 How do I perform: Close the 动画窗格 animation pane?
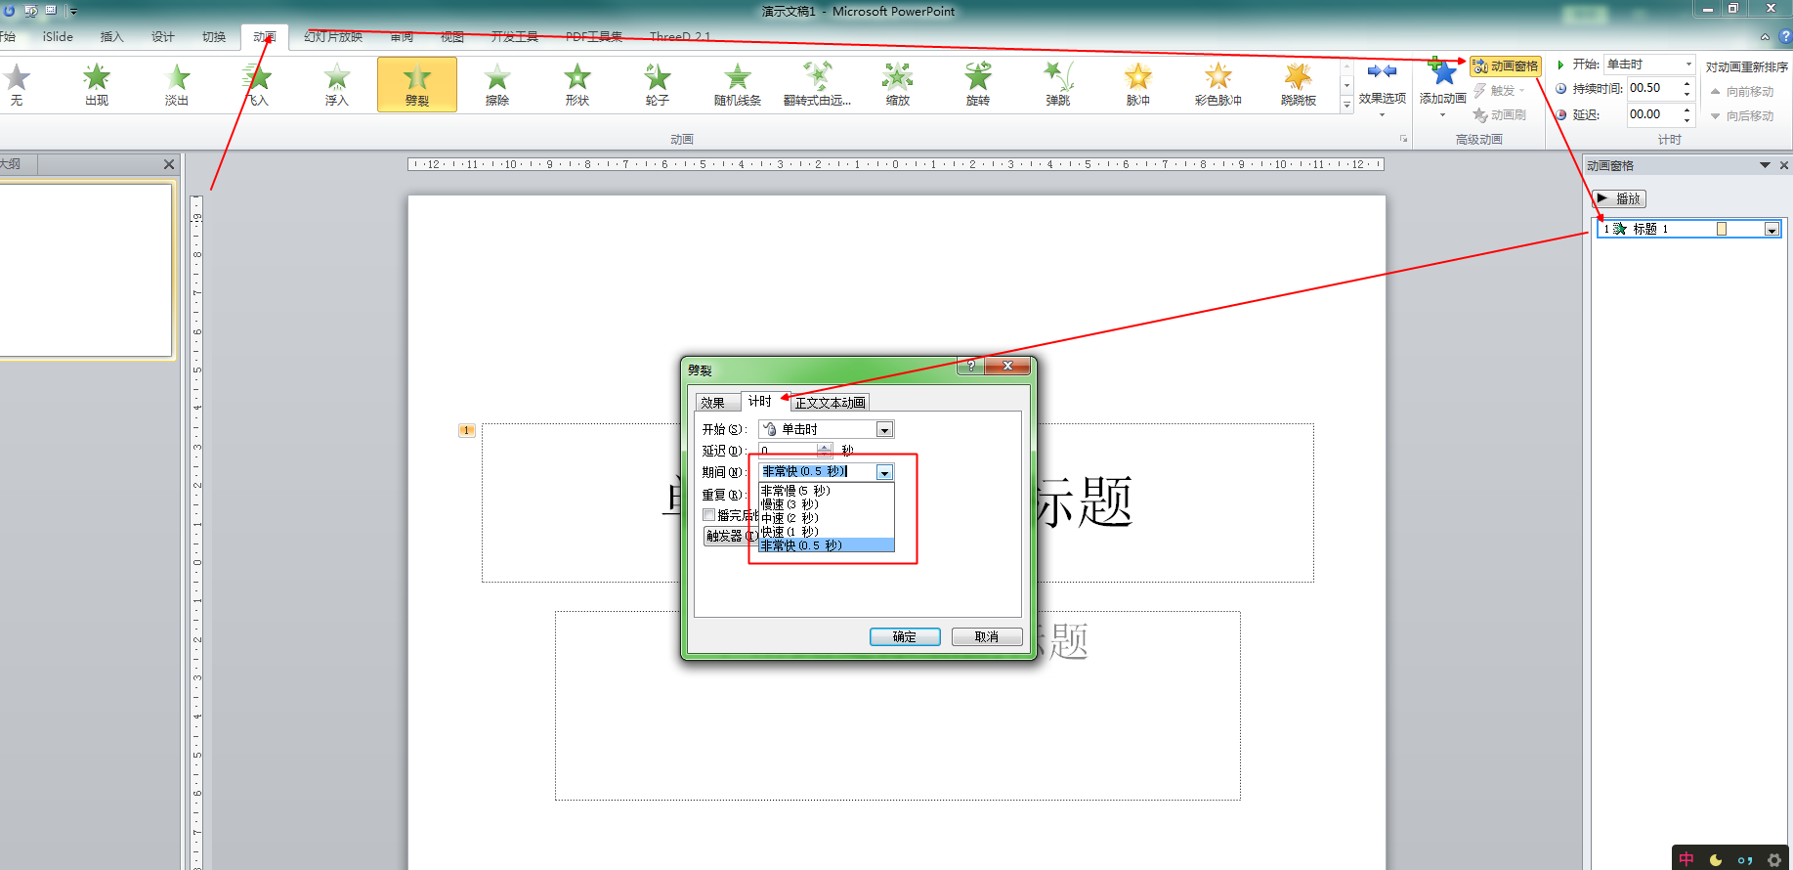pos(1784,165)
